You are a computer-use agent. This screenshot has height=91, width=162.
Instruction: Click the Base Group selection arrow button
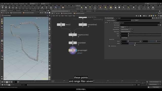(160, 25)
